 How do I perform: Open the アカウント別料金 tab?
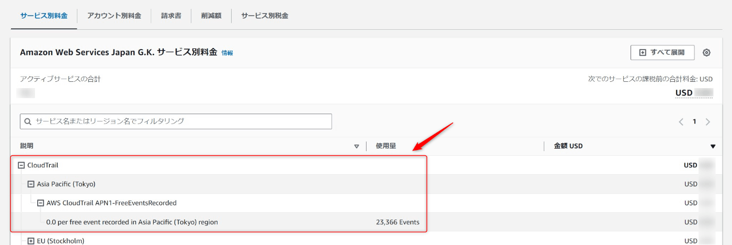[114, 16]
